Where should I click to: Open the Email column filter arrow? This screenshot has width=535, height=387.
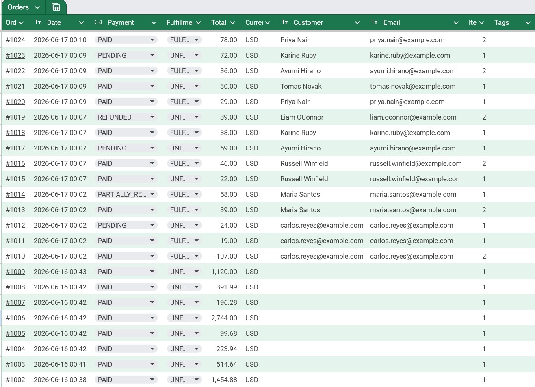tap(456, 23)
